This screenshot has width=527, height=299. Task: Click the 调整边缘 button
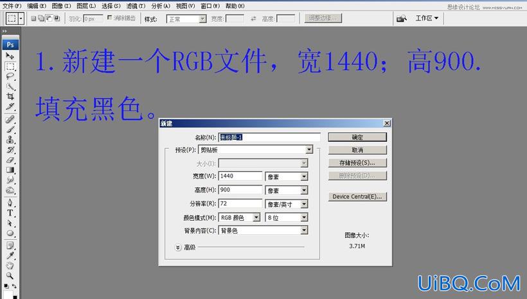(x=323, y=18)
